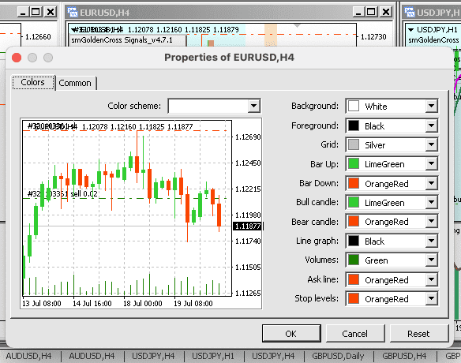Reset the chart color settings
The image size is (461, 363).
pyautogui.click(x=419, y=334)
